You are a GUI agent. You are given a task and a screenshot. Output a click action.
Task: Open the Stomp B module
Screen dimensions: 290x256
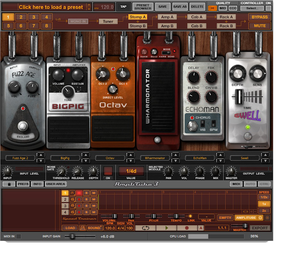[138, 26]
